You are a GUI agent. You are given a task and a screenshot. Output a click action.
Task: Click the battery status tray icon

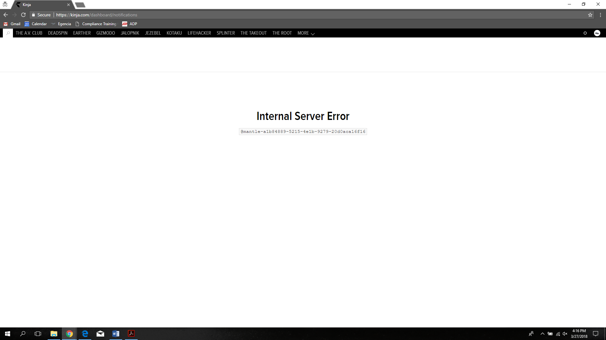(550, 334)
